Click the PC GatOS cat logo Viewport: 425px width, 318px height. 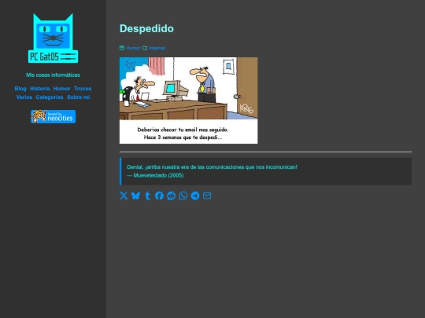point(54,38)
